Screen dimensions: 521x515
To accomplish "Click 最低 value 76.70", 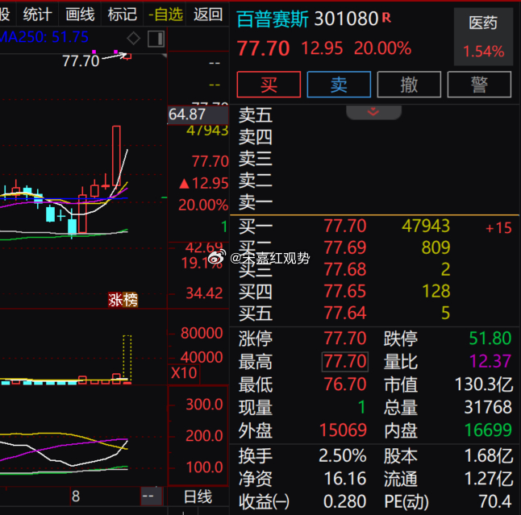I will tap(345, 384).
